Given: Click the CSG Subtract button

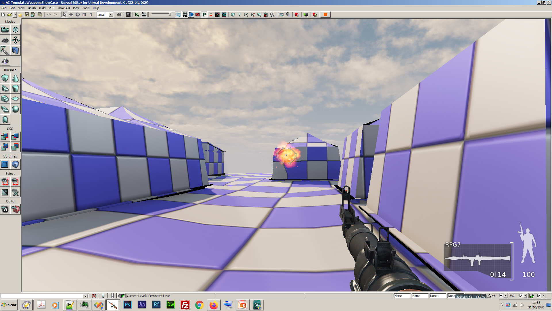Looking at the screenshot, I should click(x=16, y=136).
